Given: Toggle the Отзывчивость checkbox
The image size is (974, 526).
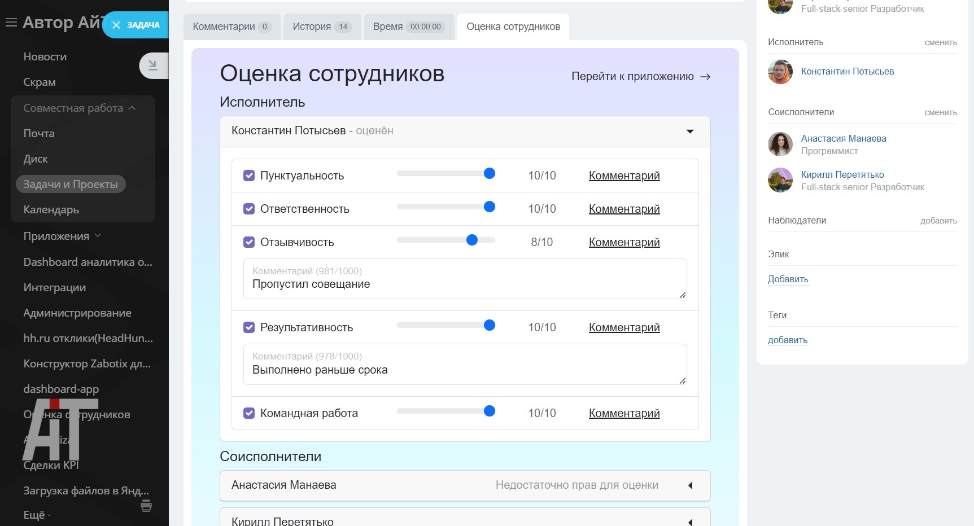Looking at the screenshot, I should [249, 242].
